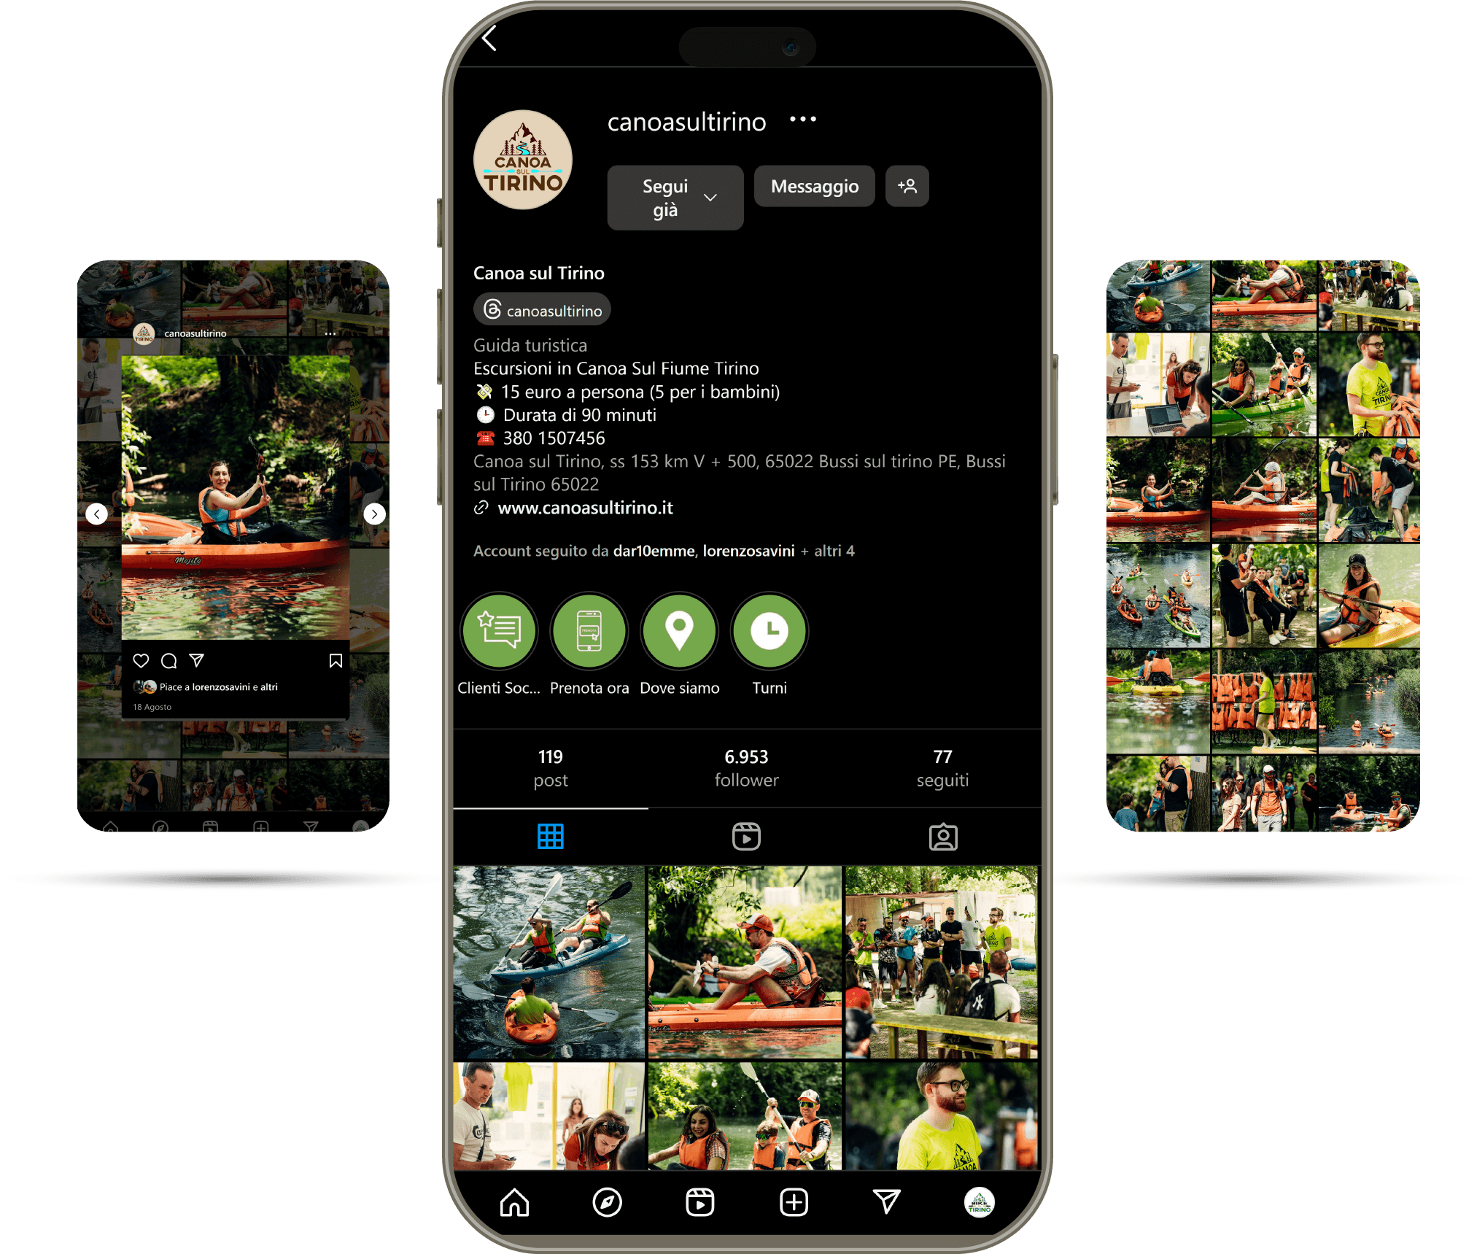Select the Turni schedule tab

(771, 640)
